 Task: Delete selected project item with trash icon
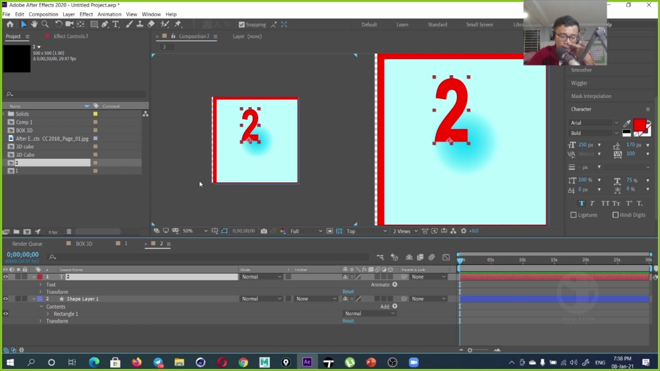click(x=69, y=232)
